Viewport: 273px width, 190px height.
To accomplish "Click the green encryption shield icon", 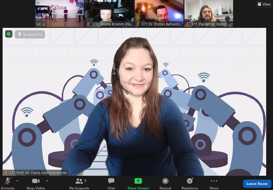I will coord(9,34).
